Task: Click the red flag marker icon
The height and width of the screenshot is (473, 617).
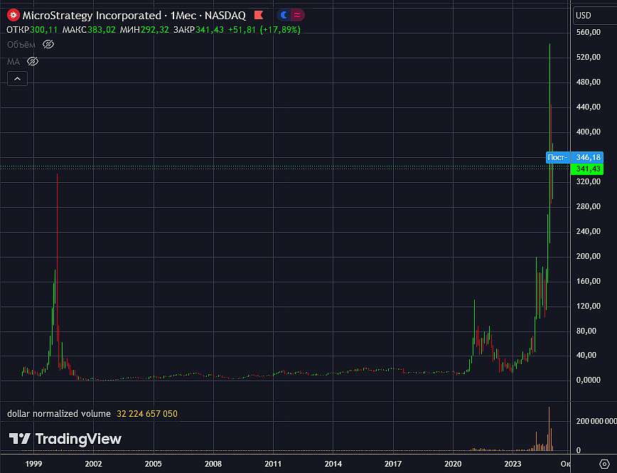Action: click(x=259, y=16)
